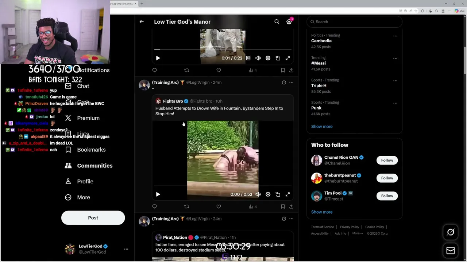Enable picture-in-picture on the top video
This screenshot has height=262, width=467.
point(278,58)
